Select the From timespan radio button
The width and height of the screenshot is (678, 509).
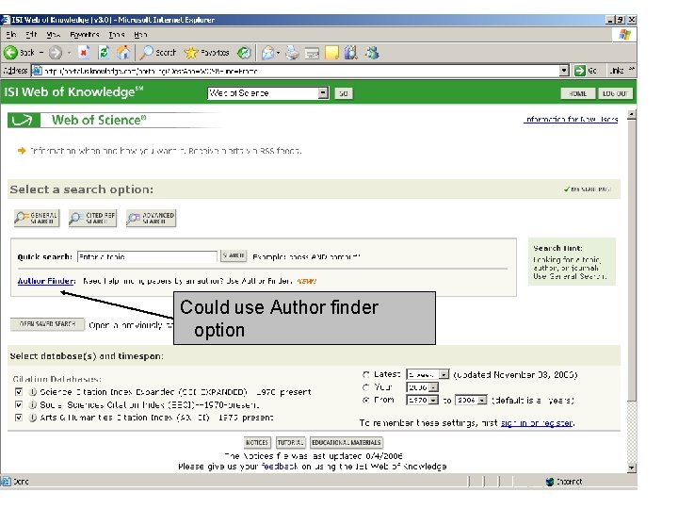coord(366,400)
